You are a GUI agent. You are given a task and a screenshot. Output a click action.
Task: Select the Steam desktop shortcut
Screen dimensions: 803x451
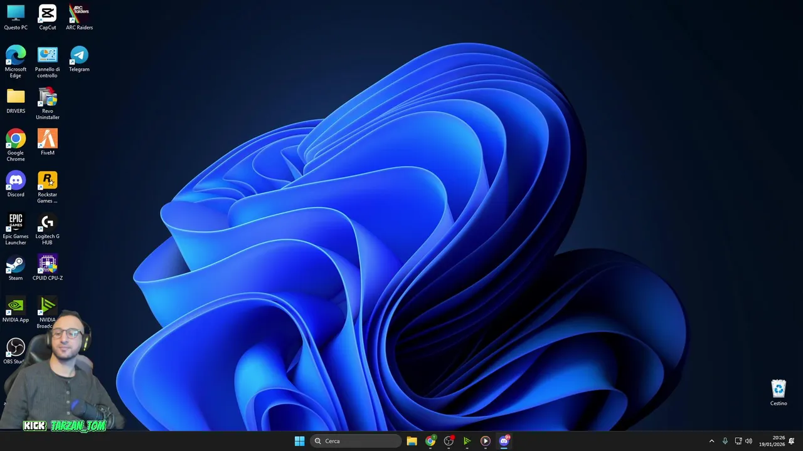16,268
